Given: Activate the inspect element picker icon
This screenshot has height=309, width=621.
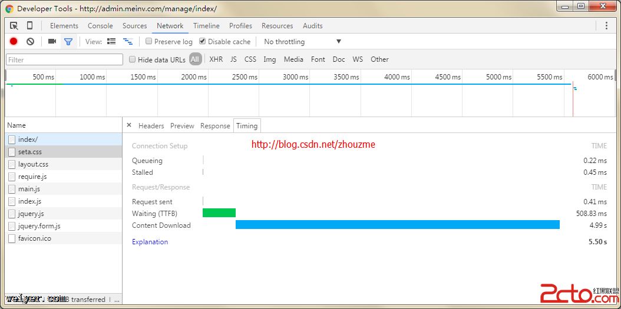Looking at the screenshot, I should click(x=14, y=26).
